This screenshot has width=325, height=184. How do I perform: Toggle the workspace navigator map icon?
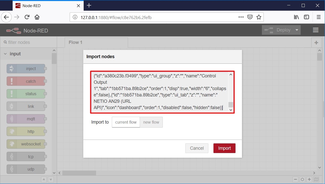click(x=316, y=179)
